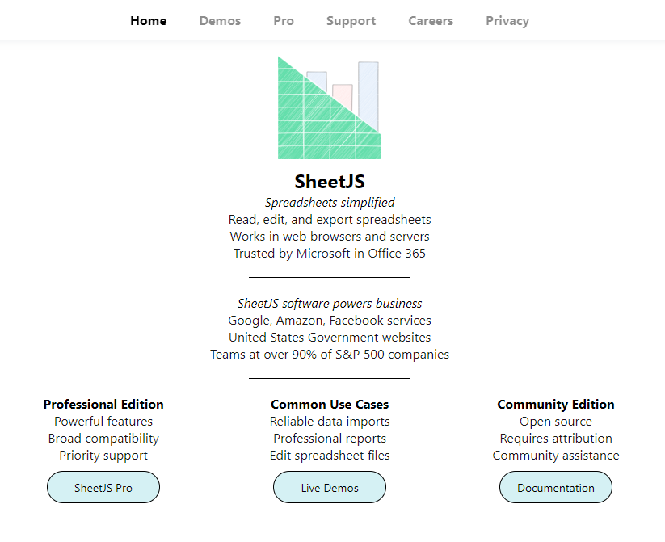Click the Professional Edition heading
The image size is (665, 542).
point(103,404)
